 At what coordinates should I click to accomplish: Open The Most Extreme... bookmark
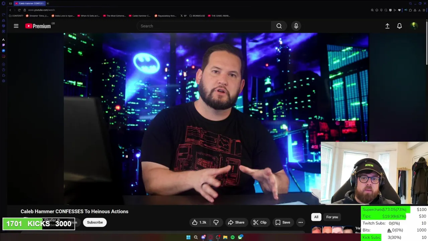(x=114, y=16)
